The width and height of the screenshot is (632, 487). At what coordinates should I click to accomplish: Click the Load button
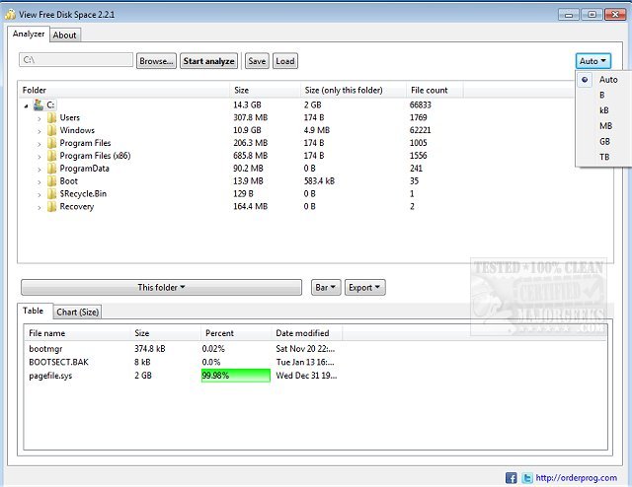point(285,61)
